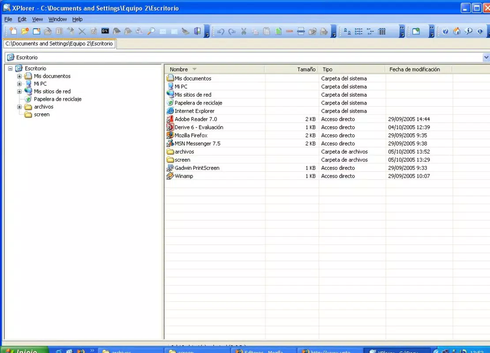Select MSN Messenger 7.5 shortcut
Screen dimensions: 490x353
(x=197, y=143)
